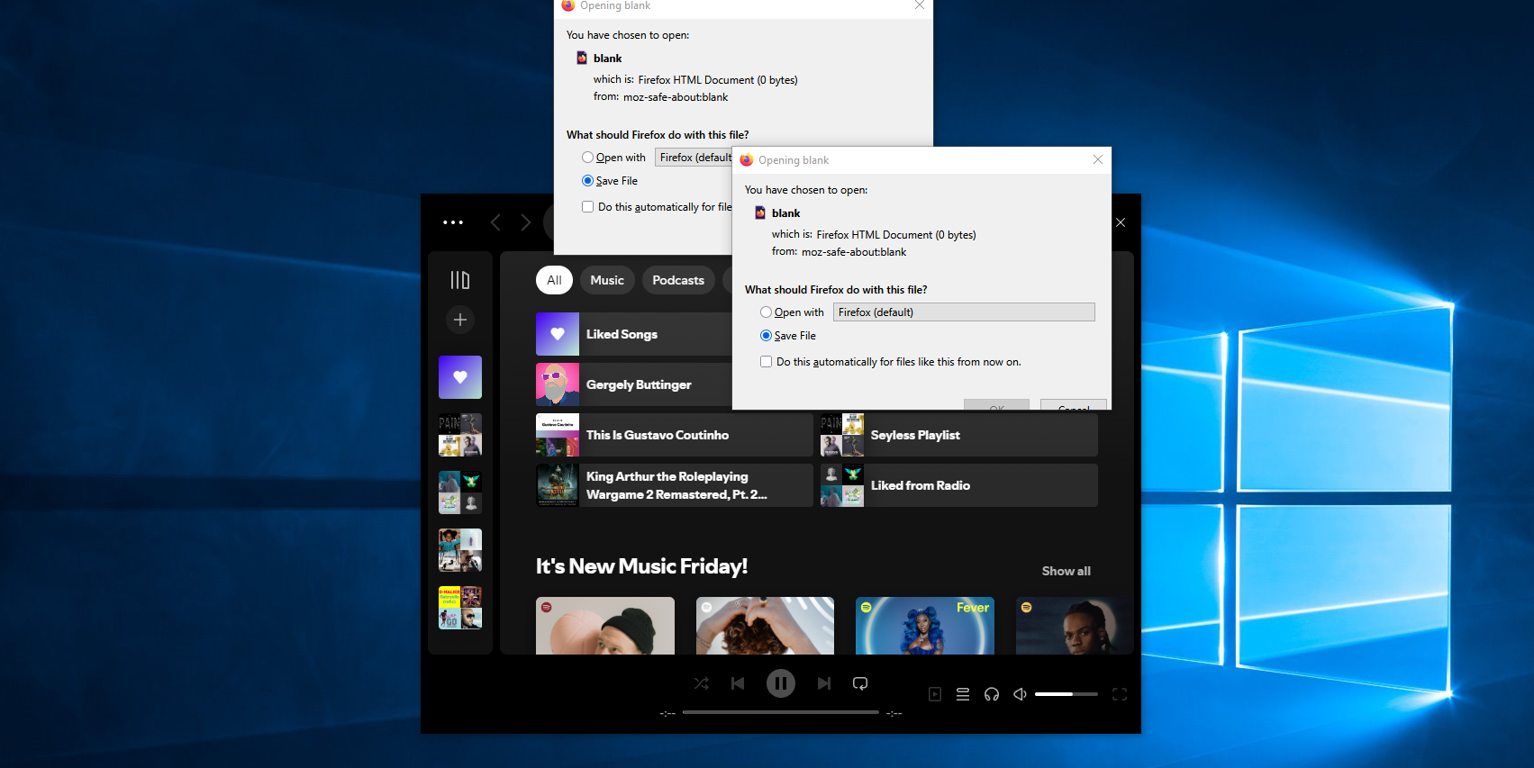Click the blank file icon in front dialog
This screenshot has height=768, width=1534.
coord(760,212)
